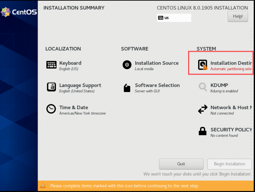Click the Security Policy padlock icon

203,131
